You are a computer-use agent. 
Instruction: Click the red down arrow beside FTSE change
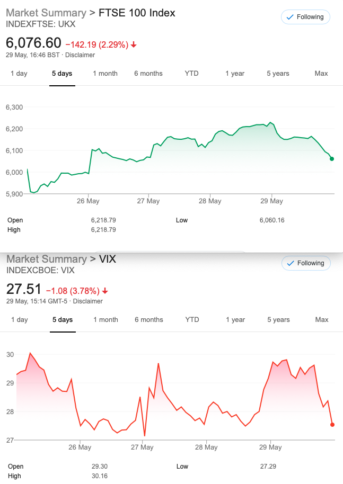[x=134, y=45]
